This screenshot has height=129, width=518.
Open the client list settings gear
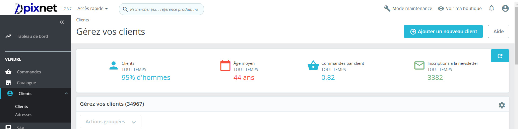[x=502, y=105]
